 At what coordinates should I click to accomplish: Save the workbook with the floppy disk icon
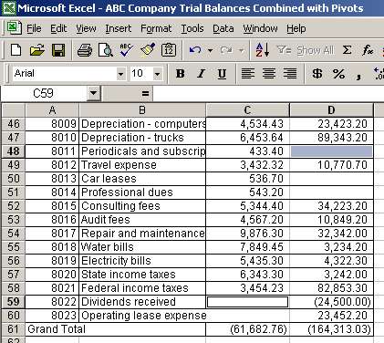[58, 50]
